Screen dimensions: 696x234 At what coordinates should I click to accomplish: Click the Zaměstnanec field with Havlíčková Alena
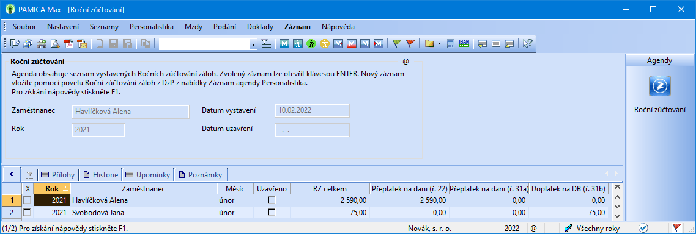(130, 112)
